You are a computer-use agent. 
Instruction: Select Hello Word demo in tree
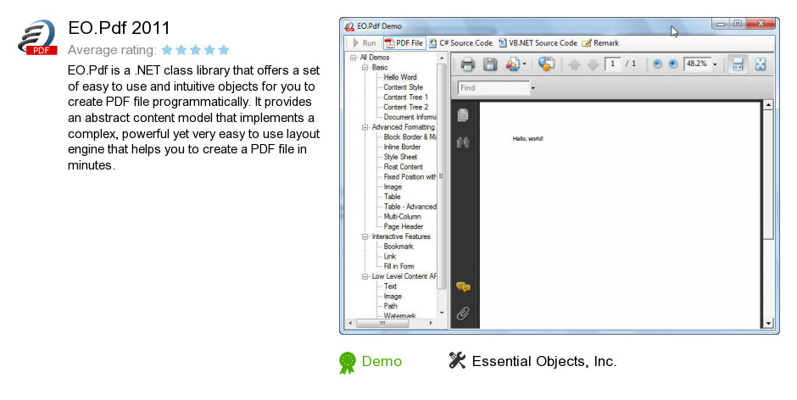pos(400,77)
